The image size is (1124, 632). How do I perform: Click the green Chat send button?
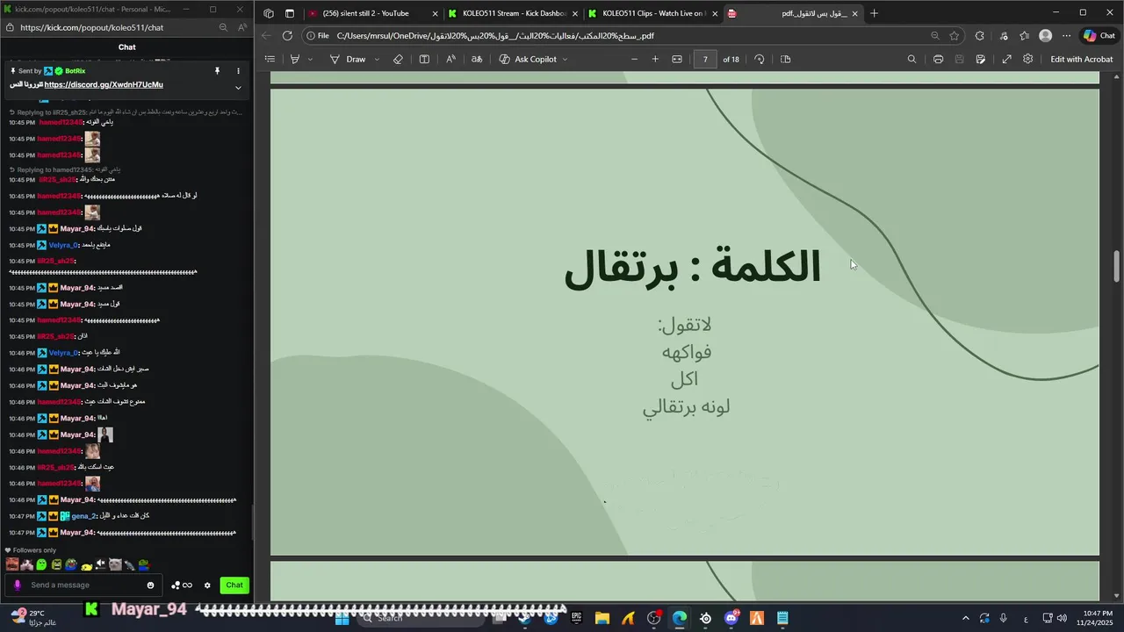234,585
